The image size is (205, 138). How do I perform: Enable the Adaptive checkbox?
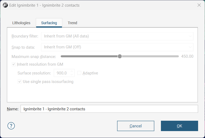[79, 73]
